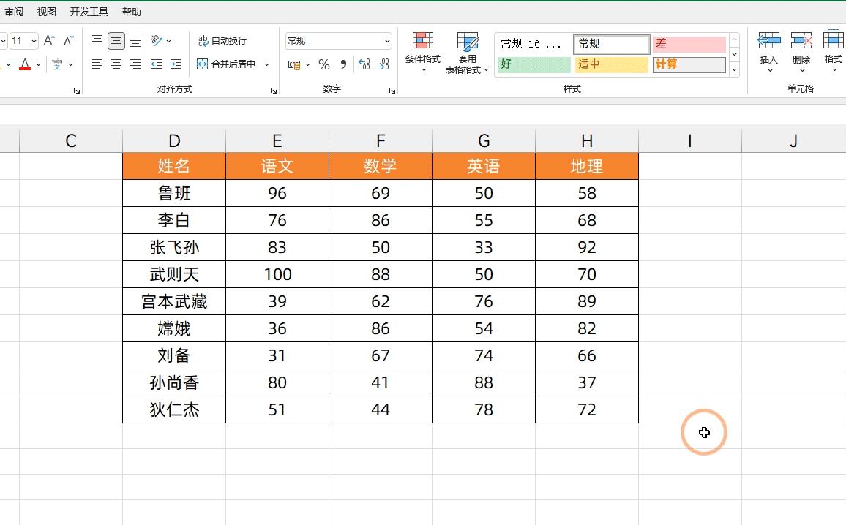Apply the 好 cell style
The image size is (846, 525).
coord(533,64)
